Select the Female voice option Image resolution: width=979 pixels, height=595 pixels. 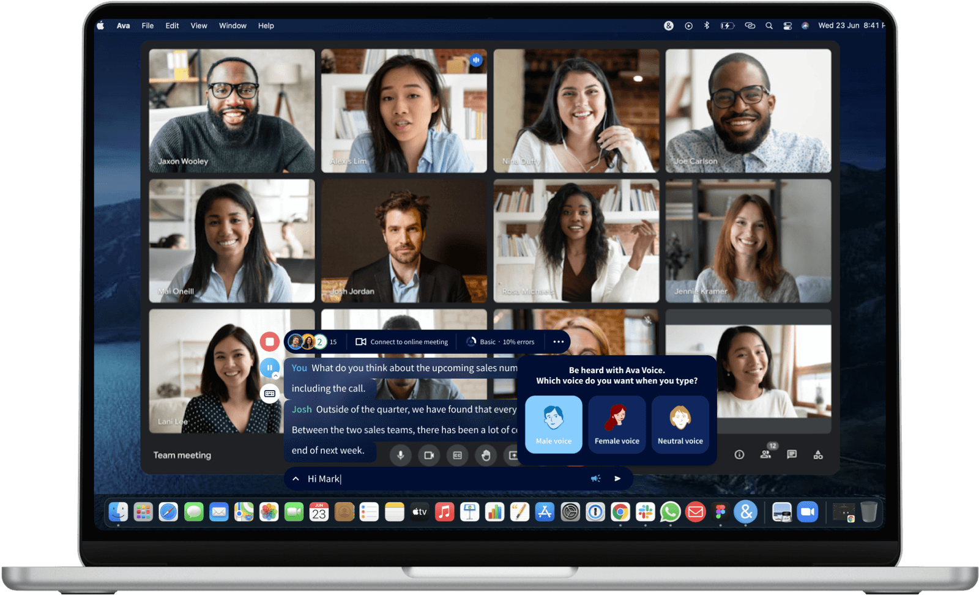[617, 424]
